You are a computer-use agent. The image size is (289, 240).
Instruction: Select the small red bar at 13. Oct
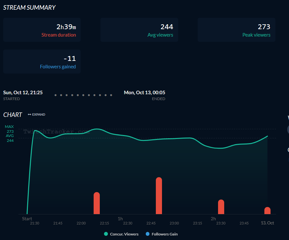267,211
